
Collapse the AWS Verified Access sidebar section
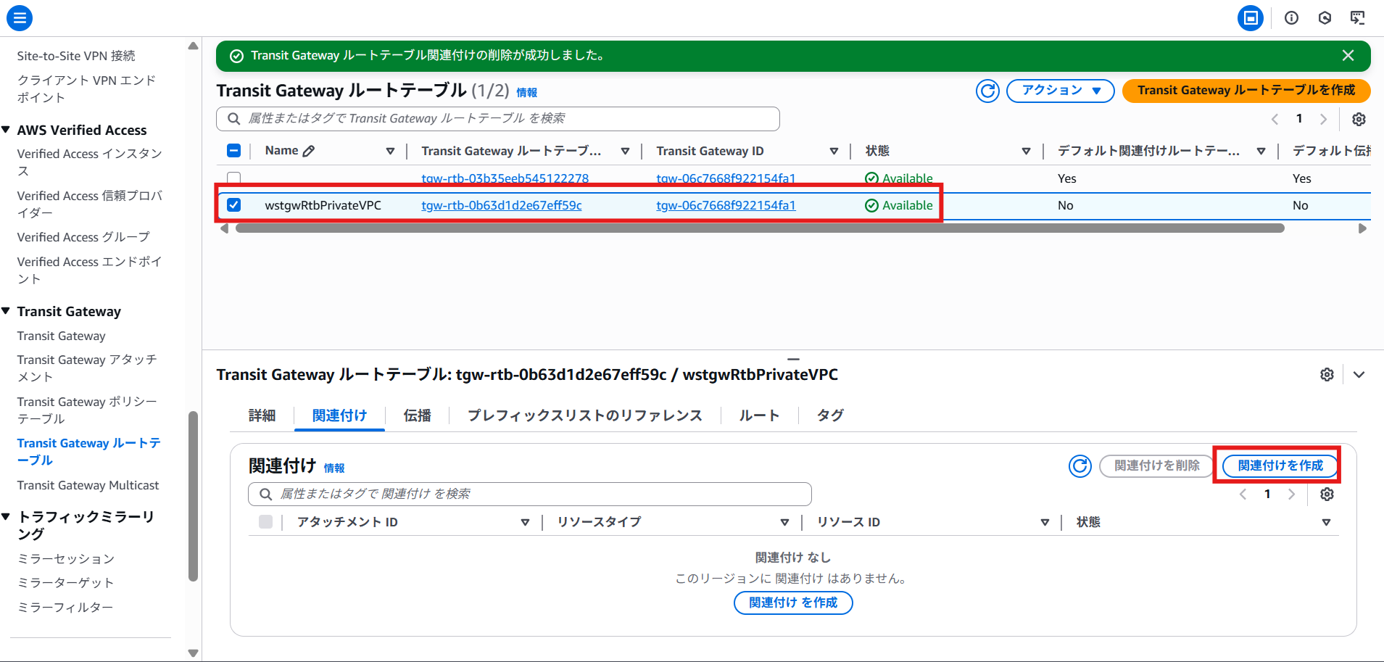[x=6, y=130]
